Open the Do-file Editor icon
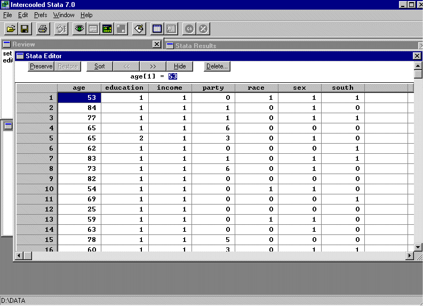Image resolution: width=423 pixels, height=306 pixels. coord(139,29)
